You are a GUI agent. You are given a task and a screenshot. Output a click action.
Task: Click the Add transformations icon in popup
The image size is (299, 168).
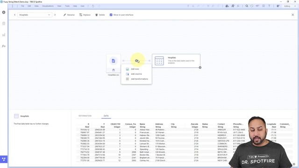(x=127, y=79)
